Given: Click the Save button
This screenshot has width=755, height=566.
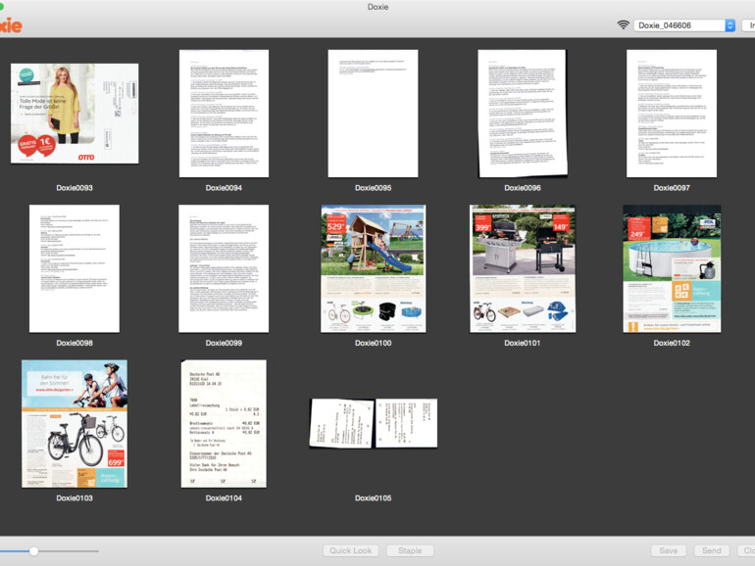Looking at the screenshot, I should pyautogui.click(x=668, y=550).
